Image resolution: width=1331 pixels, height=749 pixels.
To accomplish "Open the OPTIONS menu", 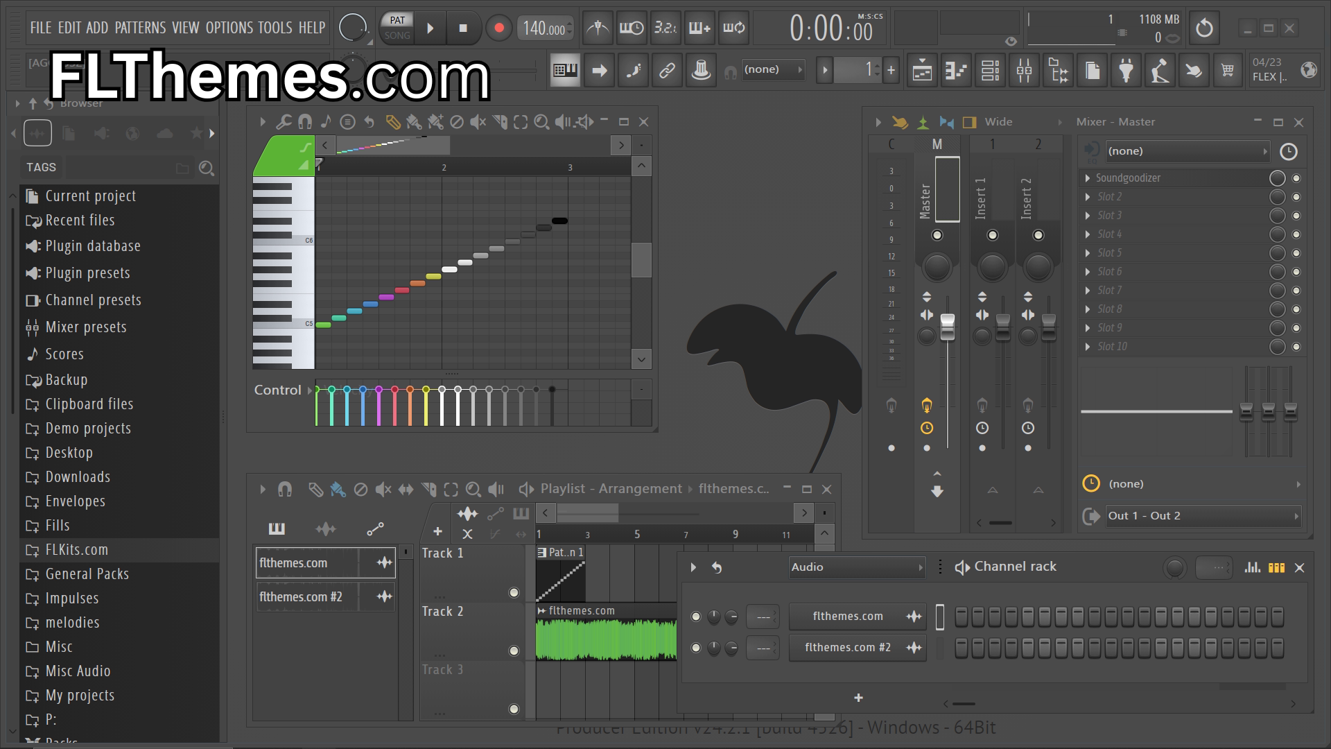I will coord(229,28).
